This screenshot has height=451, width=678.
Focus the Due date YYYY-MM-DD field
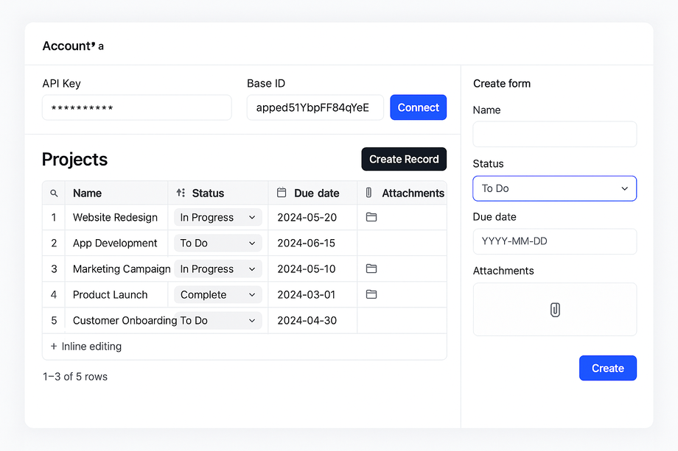554,241
